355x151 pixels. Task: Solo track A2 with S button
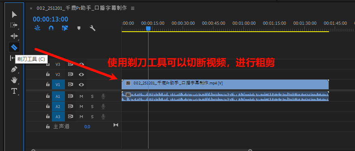coord(92,107)
